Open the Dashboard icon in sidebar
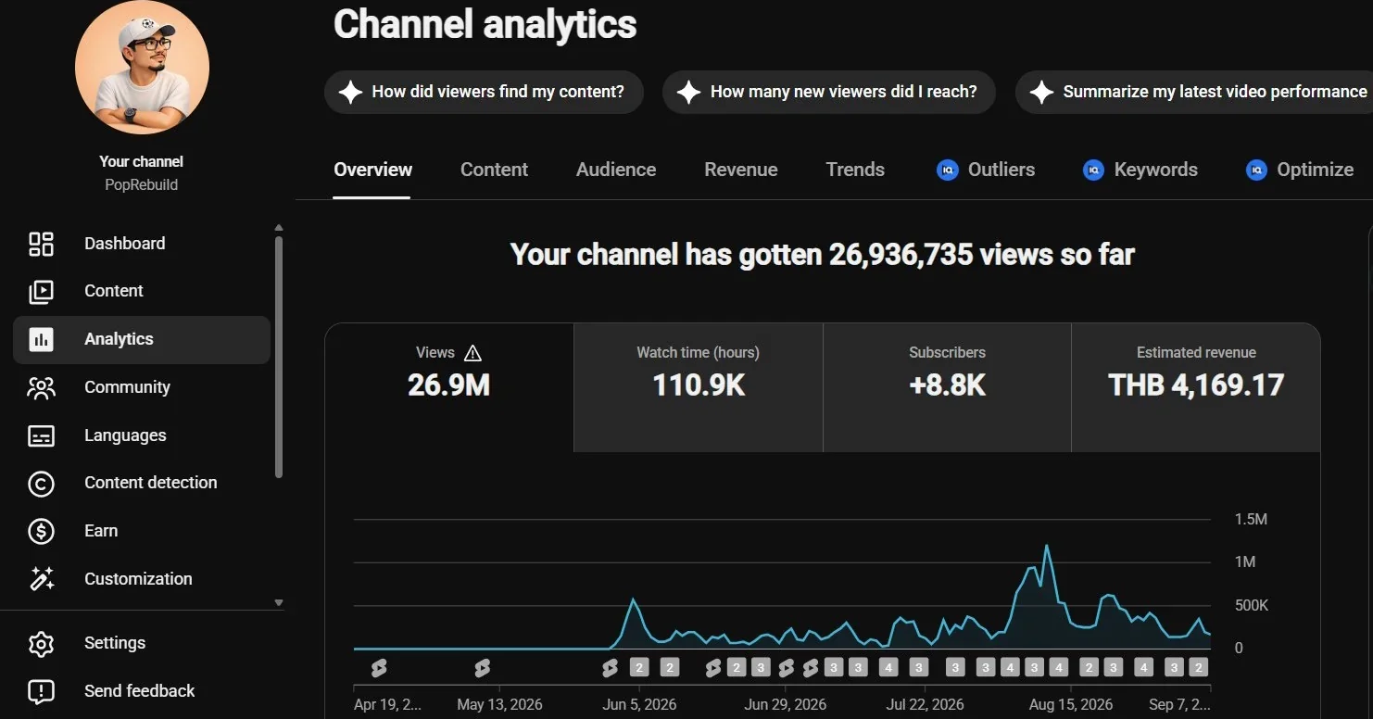The image size is (1373, 719). pos(41,244)
